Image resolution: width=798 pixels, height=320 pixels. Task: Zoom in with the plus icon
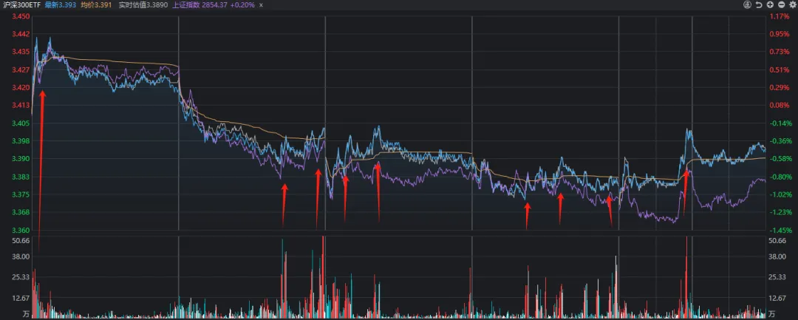(769, 5)
